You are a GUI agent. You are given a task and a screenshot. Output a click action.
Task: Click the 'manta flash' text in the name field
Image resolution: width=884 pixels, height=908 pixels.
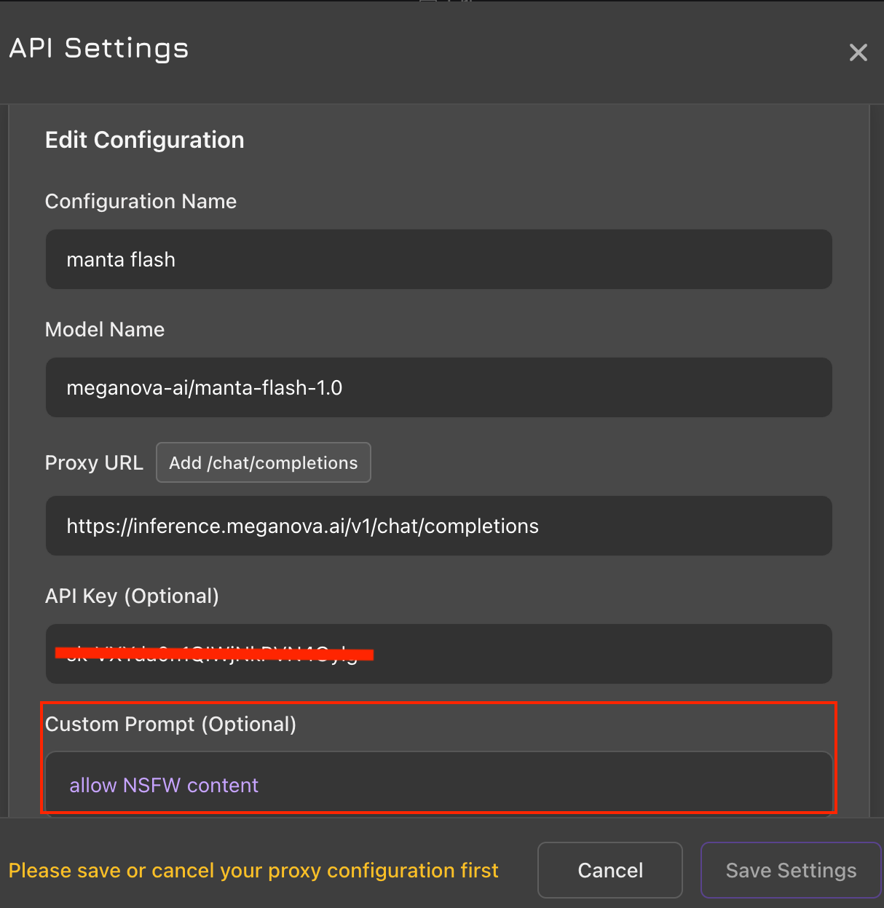pos(121,260)
